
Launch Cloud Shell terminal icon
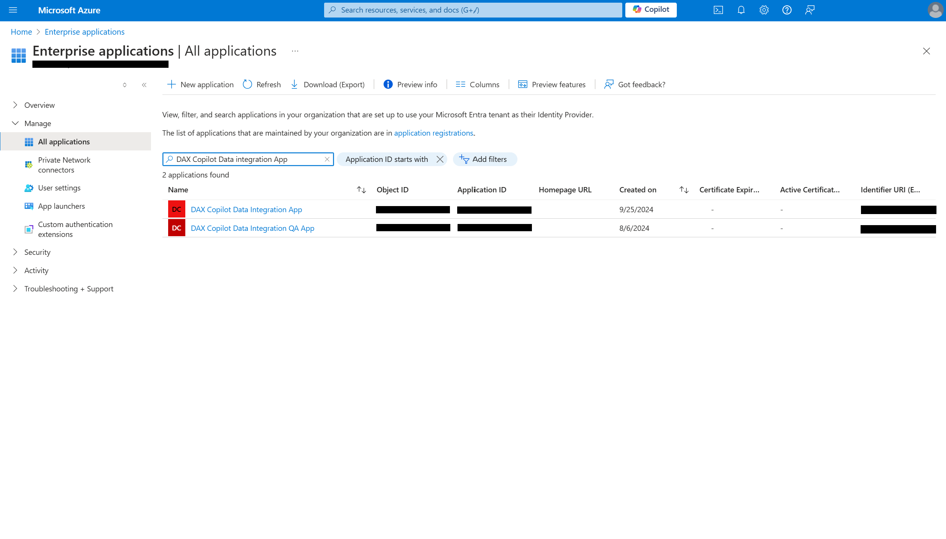tap(718, 10)
